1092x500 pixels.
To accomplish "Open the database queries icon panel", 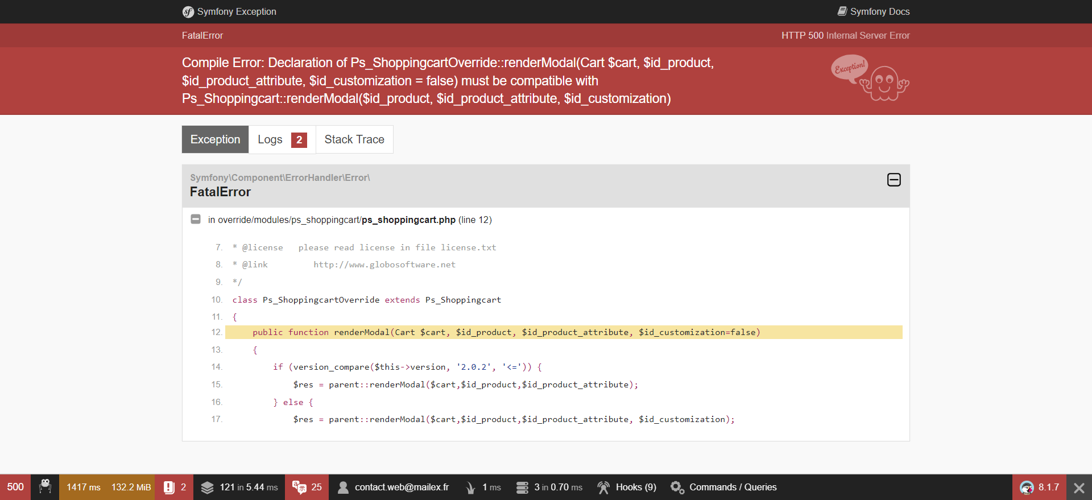I will [x=522, y=487].
